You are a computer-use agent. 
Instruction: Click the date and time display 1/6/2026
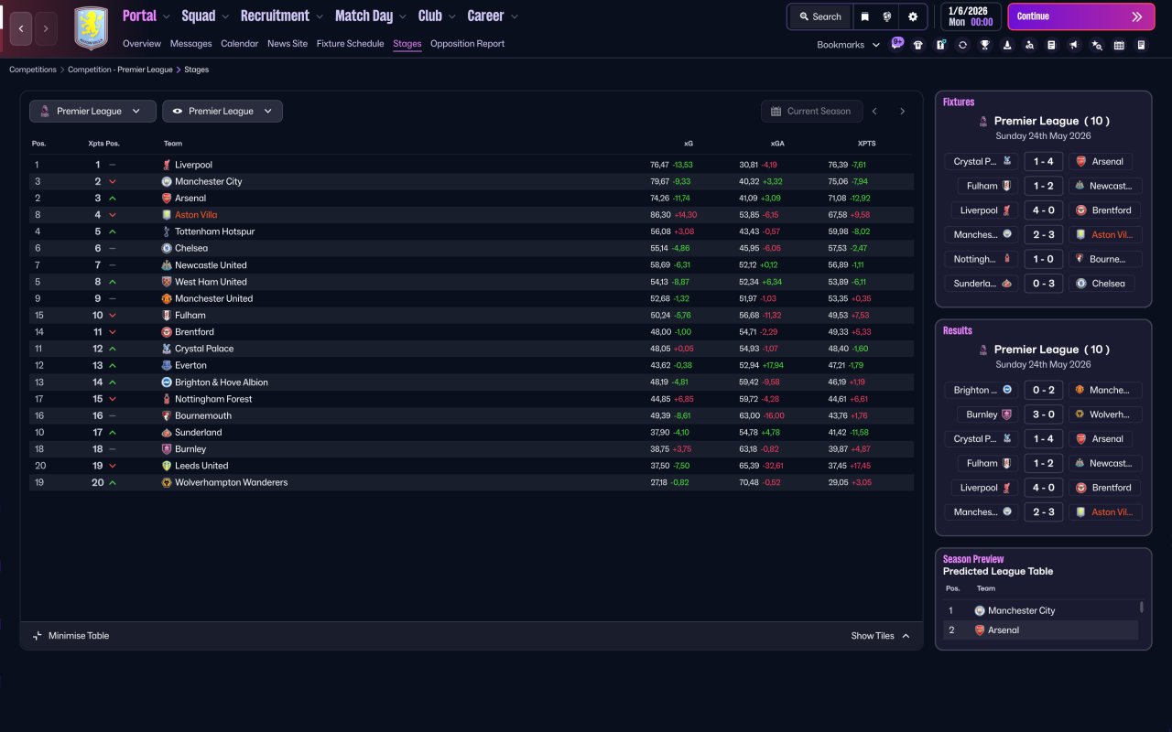970,16
